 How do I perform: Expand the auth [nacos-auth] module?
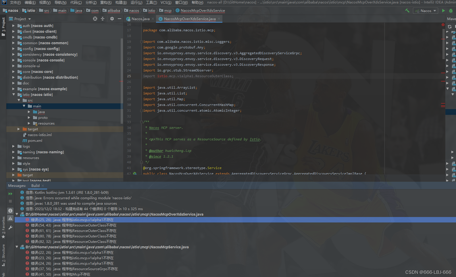tap(13, 26)
